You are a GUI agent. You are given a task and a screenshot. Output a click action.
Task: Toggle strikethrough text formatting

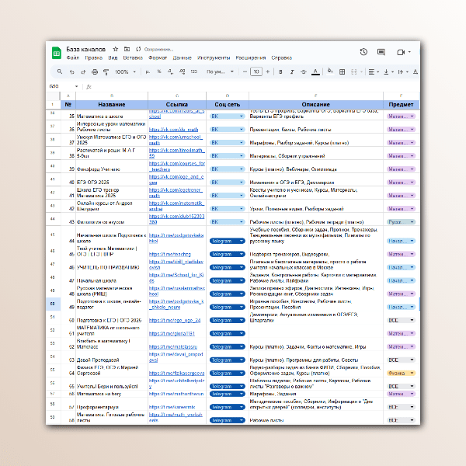click(x=301, y=71)
